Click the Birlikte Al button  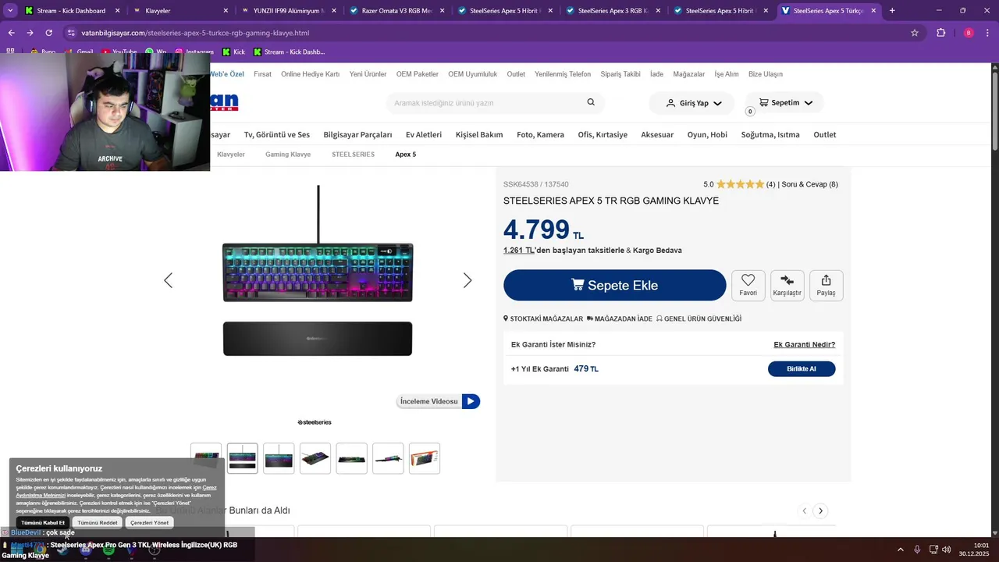coord(802,368)
